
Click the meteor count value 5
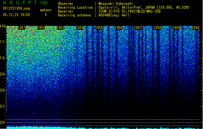tap(46, 15)
